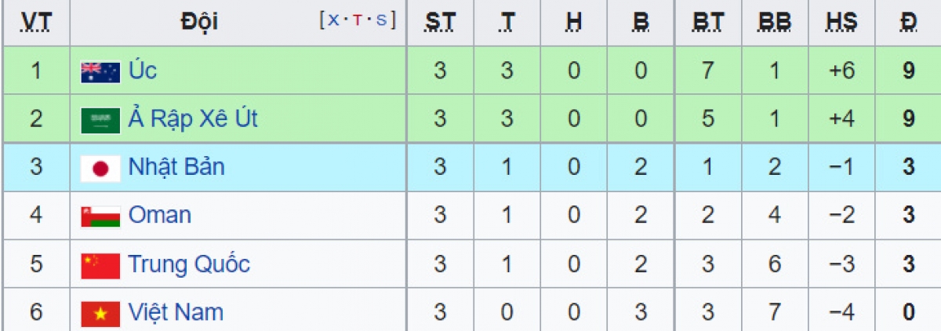Click the VT column header
The image size is (941, 331).
coord(36,24)
